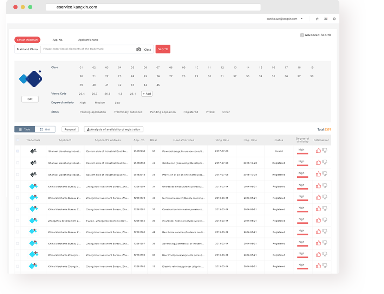Filter by class 35

pos(273,76)
